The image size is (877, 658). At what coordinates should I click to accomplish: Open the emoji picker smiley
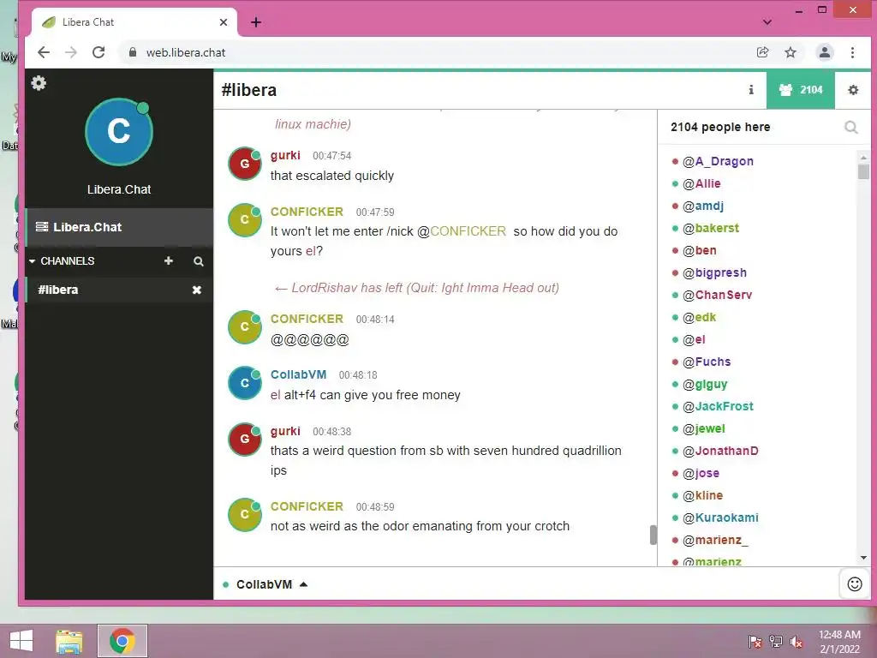[x=855, y=584]
